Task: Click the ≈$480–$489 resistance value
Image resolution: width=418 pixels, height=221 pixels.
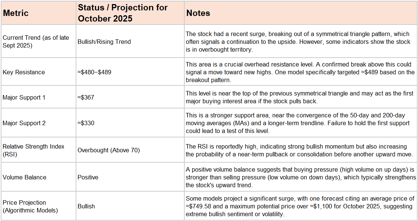Action: coord(94,72)
